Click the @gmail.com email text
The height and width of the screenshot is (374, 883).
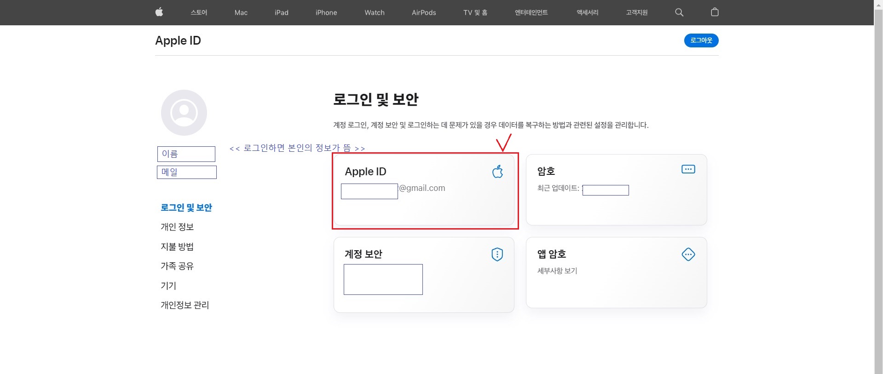click(422, 188)
